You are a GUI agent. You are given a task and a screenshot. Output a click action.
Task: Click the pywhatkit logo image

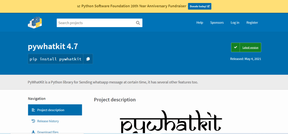point(171,122)
